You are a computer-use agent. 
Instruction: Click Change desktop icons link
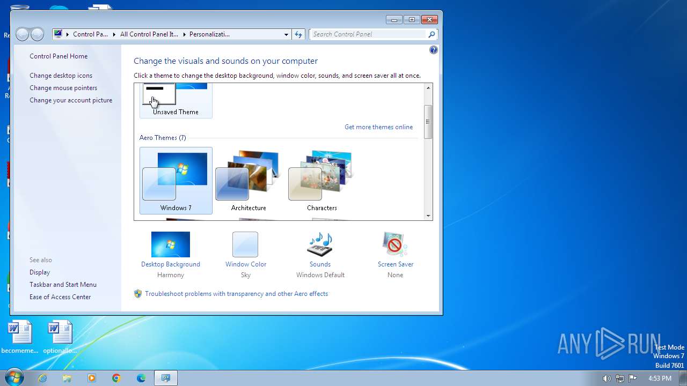pyautogui.click(x=61, y=76)
